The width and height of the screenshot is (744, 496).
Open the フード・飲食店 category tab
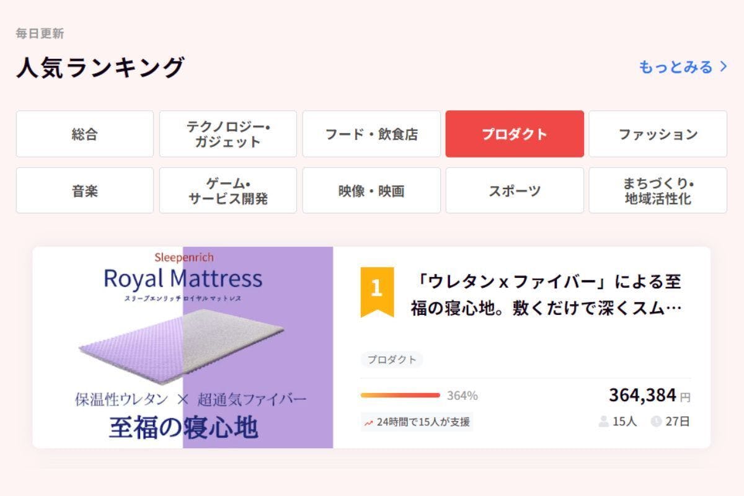pos(371,134)
